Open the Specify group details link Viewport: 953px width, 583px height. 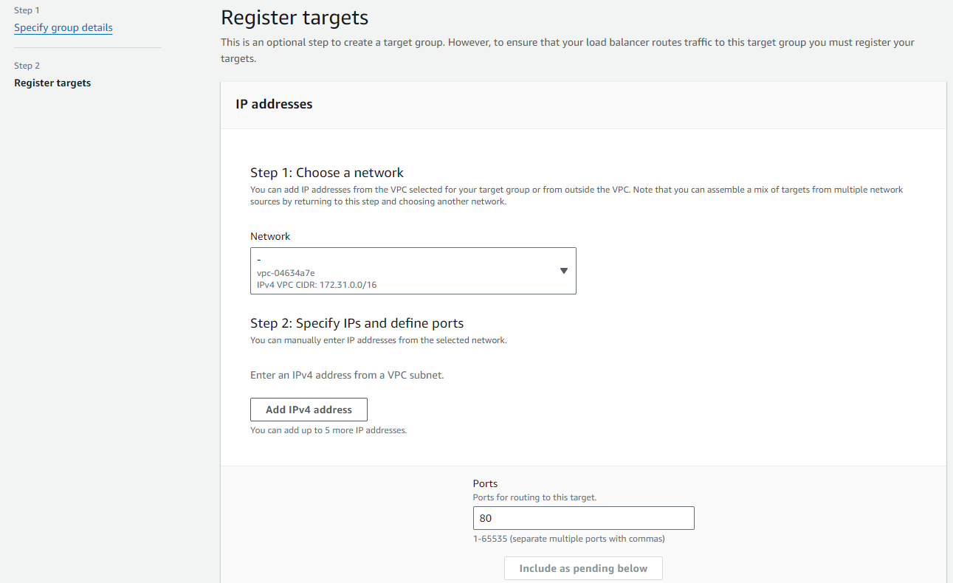[x=63, y=28]
